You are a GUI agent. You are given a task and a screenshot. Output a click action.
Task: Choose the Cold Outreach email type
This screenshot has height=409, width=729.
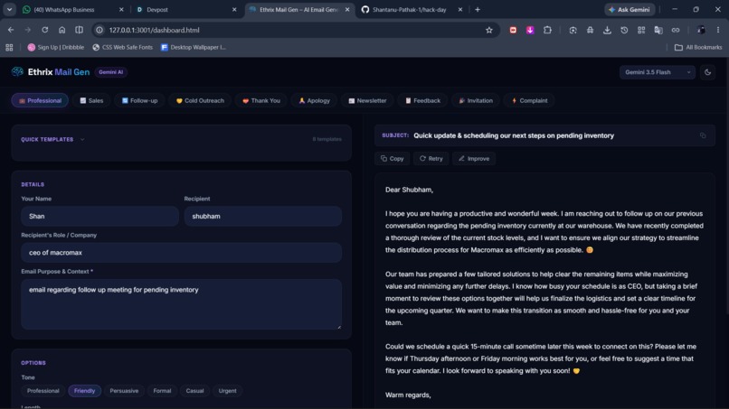200,100
